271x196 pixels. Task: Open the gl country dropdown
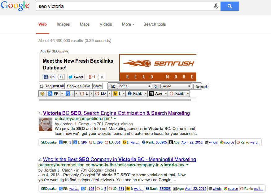(176, 86)
